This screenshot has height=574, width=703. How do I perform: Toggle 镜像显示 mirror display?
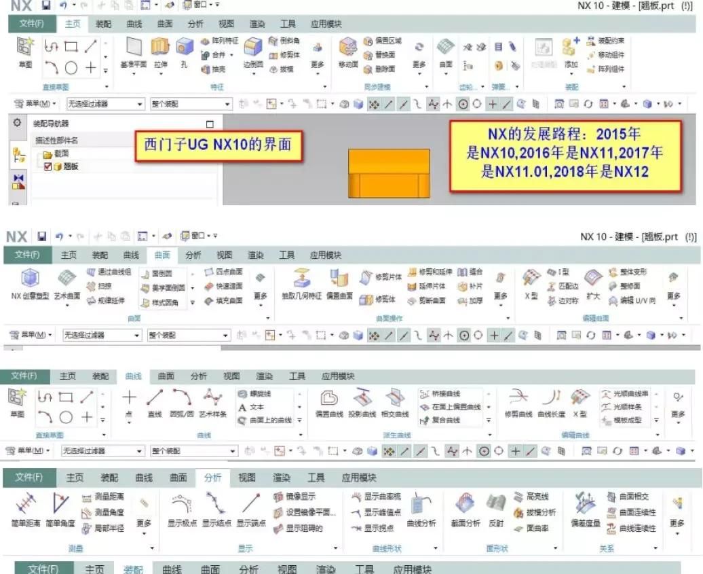click(x=294, y=497)
